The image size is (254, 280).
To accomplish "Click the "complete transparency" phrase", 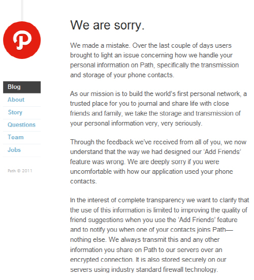I will pos(151,200).
